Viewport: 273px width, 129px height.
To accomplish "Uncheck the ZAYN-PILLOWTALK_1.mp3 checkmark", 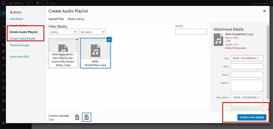I will tap(109, 39).
